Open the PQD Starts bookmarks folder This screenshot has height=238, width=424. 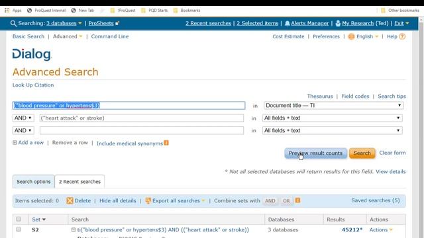(154, 11)
